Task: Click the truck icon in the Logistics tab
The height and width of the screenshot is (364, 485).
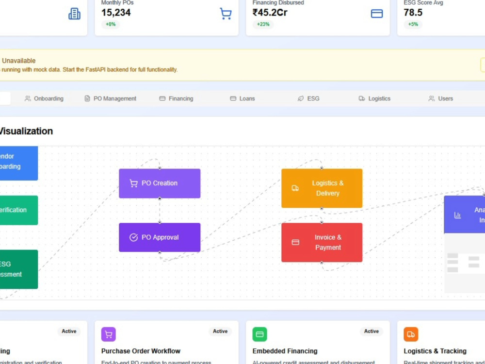Action: (362, 99)
